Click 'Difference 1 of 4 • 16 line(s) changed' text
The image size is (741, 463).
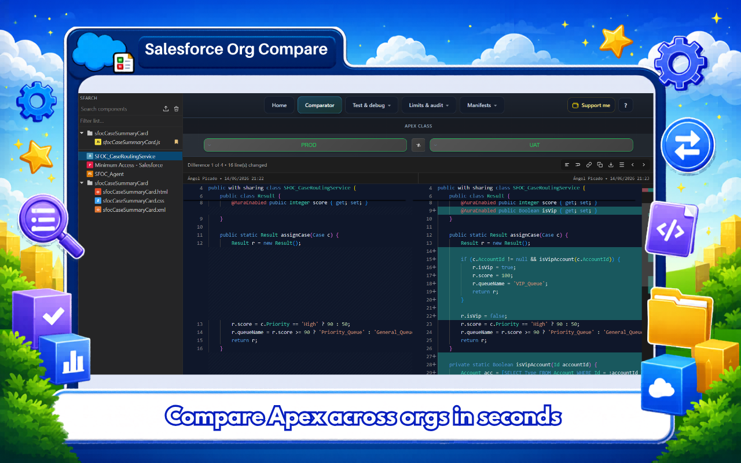[x=227, y=165]
